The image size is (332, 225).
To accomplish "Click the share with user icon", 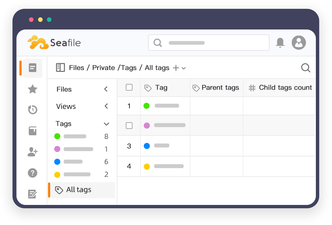I will 33,152.
